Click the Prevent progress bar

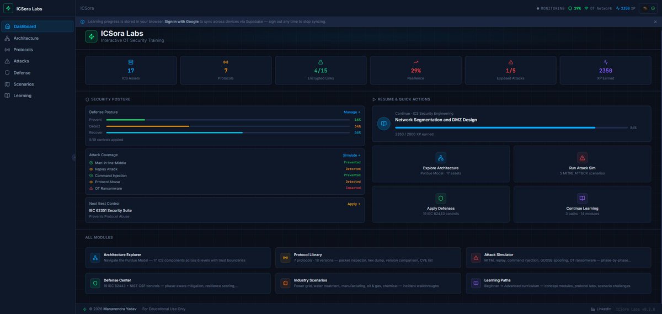click(228, 120)
